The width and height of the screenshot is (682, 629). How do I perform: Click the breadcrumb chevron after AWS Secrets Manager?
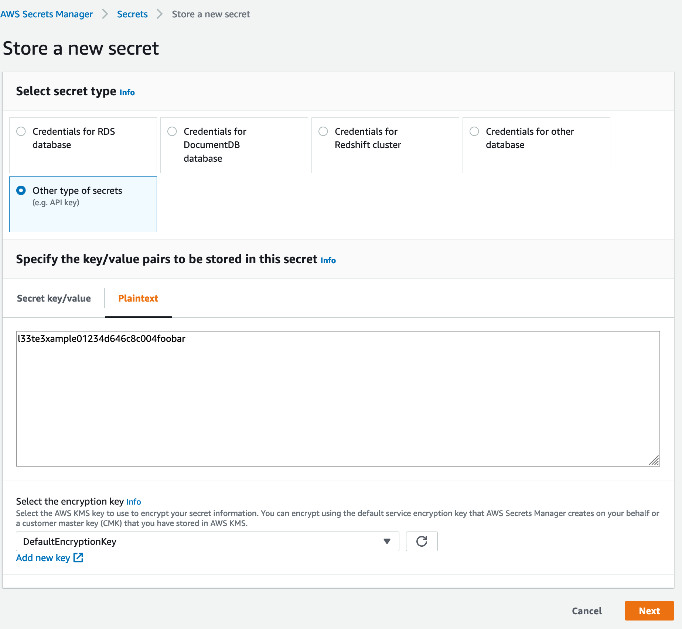(105, 14)
